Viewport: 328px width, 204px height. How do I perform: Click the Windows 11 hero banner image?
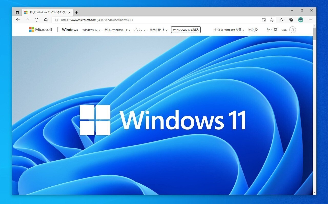162,115
